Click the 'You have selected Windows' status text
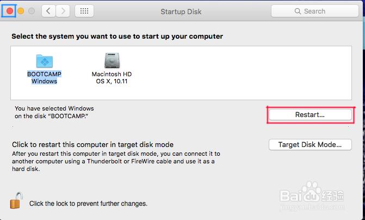The height and width of the screenshot is (220, 365). [54, 112]
